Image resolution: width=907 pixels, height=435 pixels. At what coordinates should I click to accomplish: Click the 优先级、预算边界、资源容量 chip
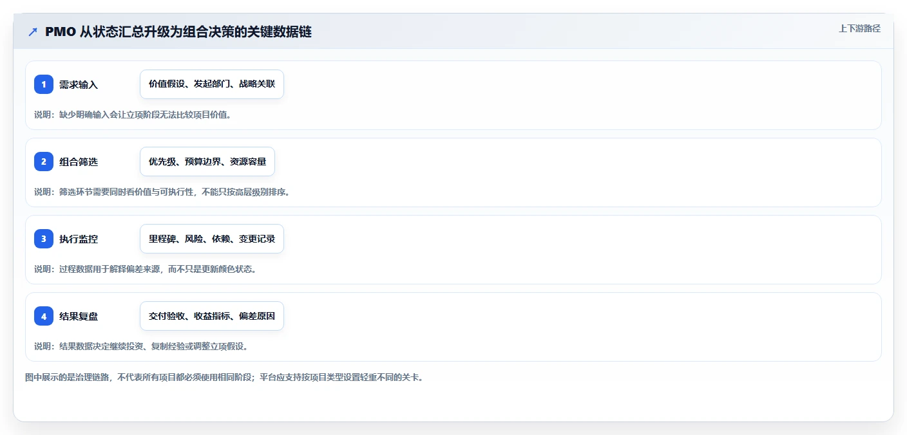(207, 162)
